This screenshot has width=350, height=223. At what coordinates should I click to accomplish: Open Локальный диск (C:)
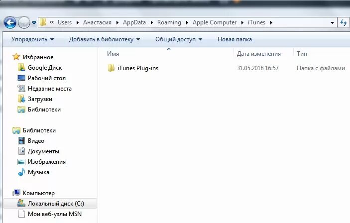[56, 204]
